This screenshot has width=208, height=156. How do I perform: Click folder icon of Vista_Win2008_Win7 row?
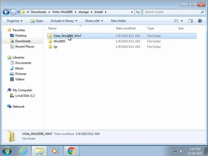[x=50, y=36]
